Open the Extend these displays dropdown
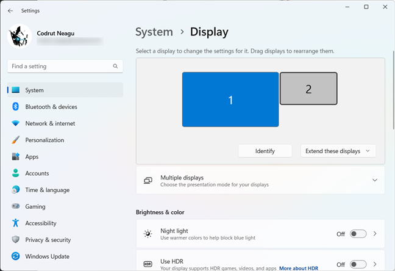 tap(338, 151)
